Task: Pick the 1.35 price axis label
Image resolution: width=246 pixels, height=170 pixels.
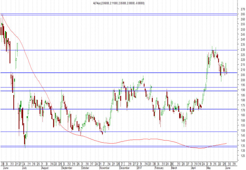Action: tap(243, 146)
